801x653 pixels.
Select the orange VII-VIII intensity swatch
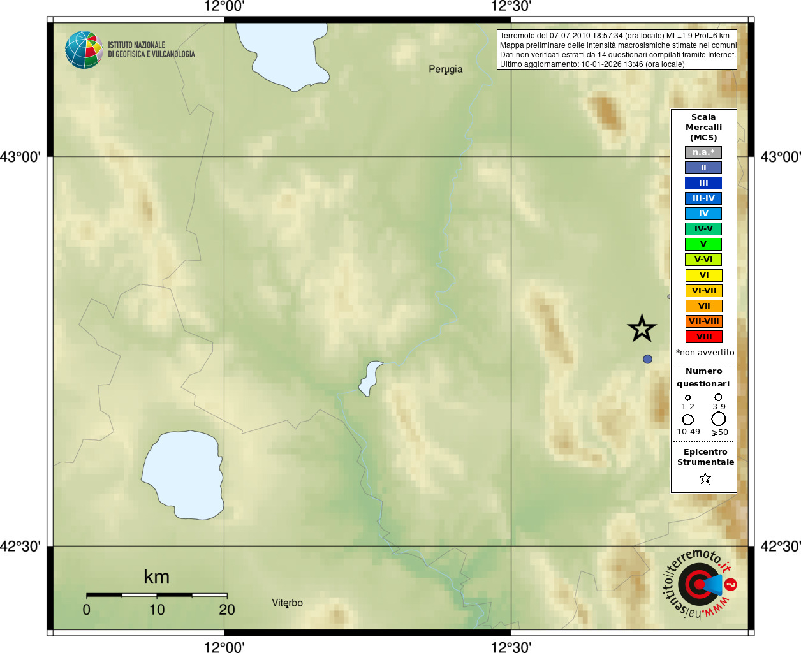pos(703,321)
